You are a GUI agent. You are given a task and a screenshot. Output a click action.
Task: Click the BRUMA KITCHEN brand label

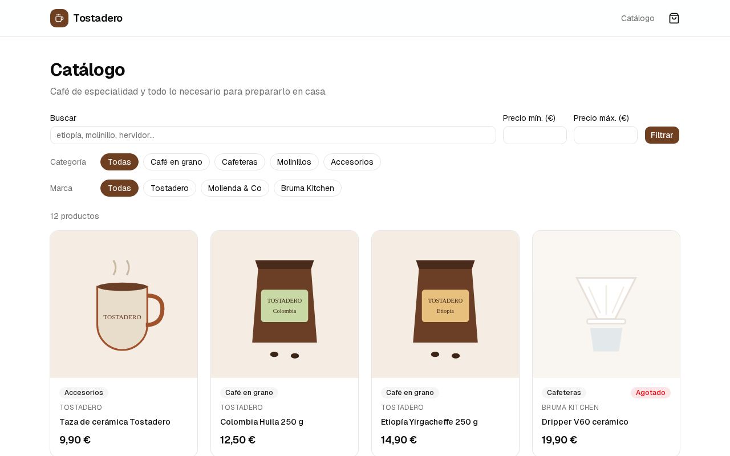[x=570, y=408]
